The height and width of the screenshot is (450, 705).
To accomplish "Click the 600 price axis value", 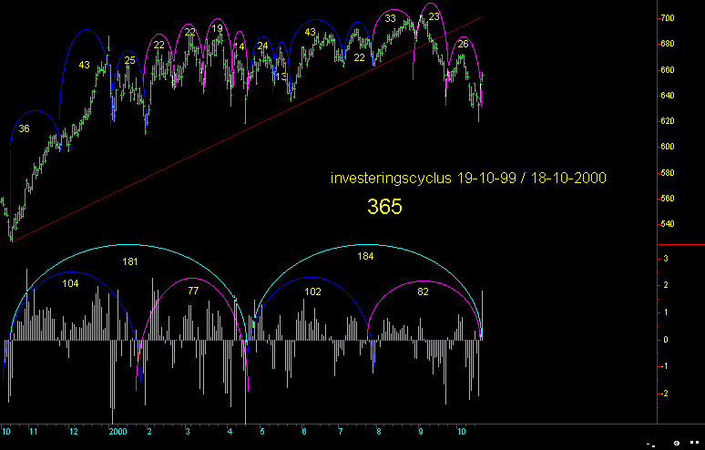I will pos(668,147).
